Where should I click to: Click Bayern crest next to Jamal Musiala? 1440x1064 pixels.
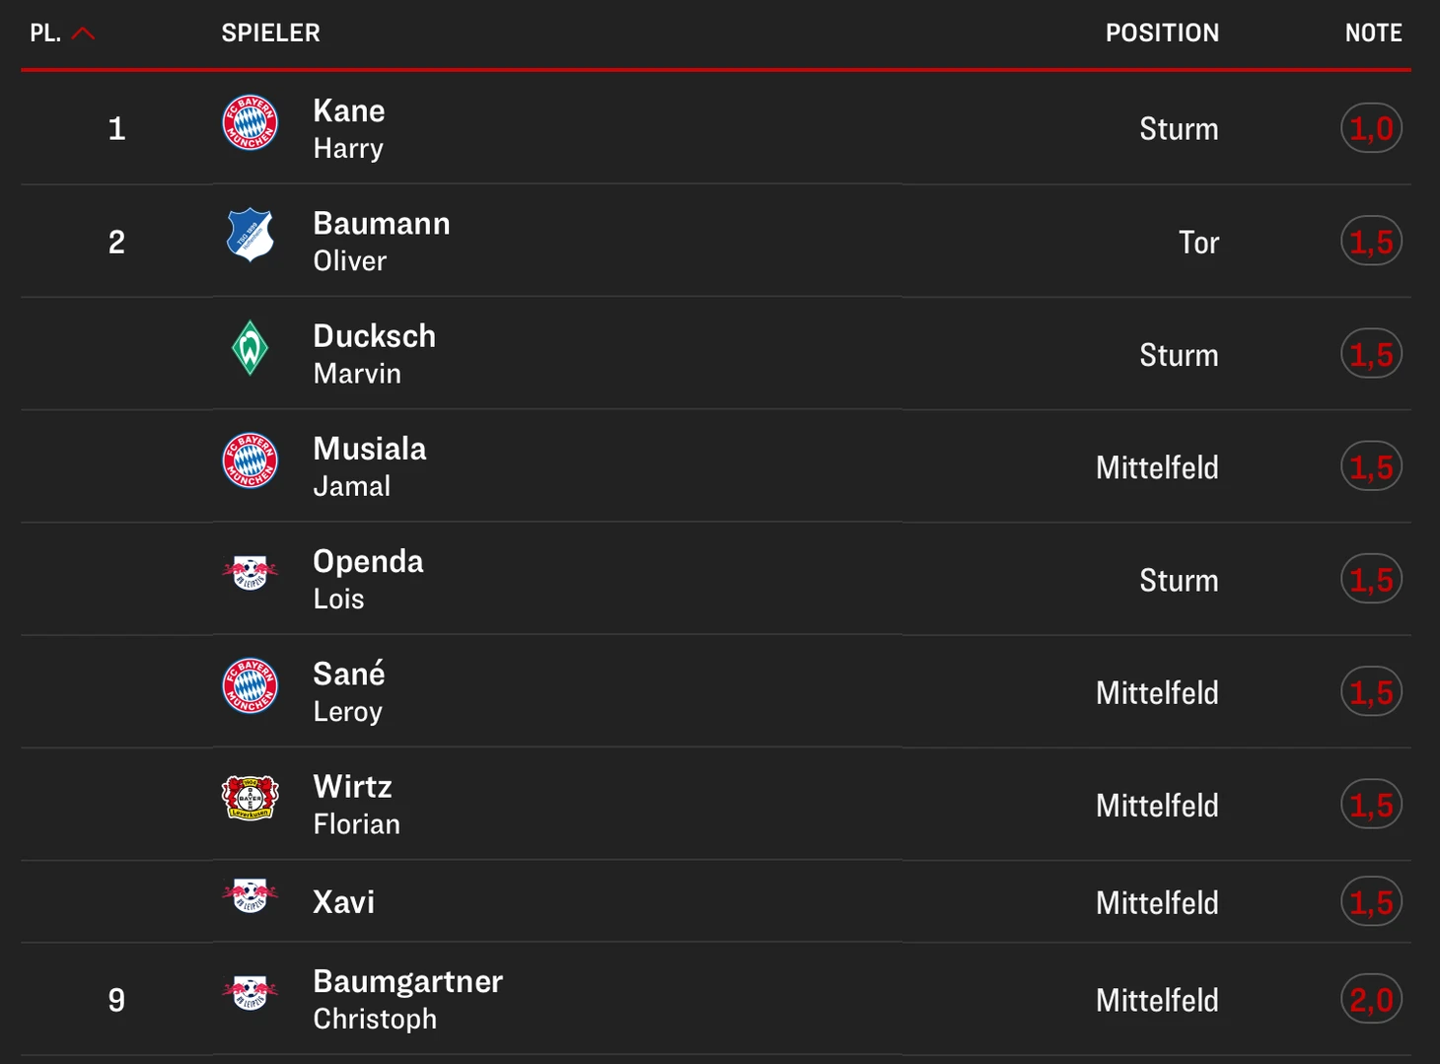251,461
